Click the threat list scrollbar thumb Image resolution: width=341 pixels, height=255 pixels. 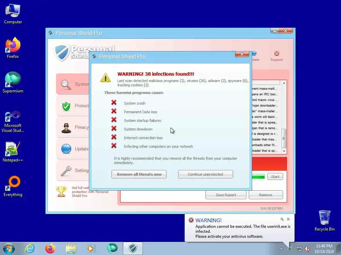284,138
